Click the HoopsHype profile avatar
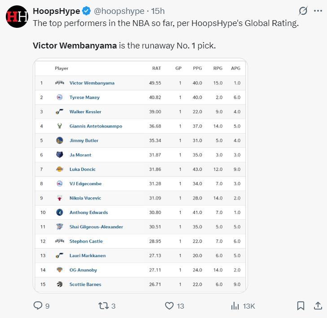 tap(17, 17)
